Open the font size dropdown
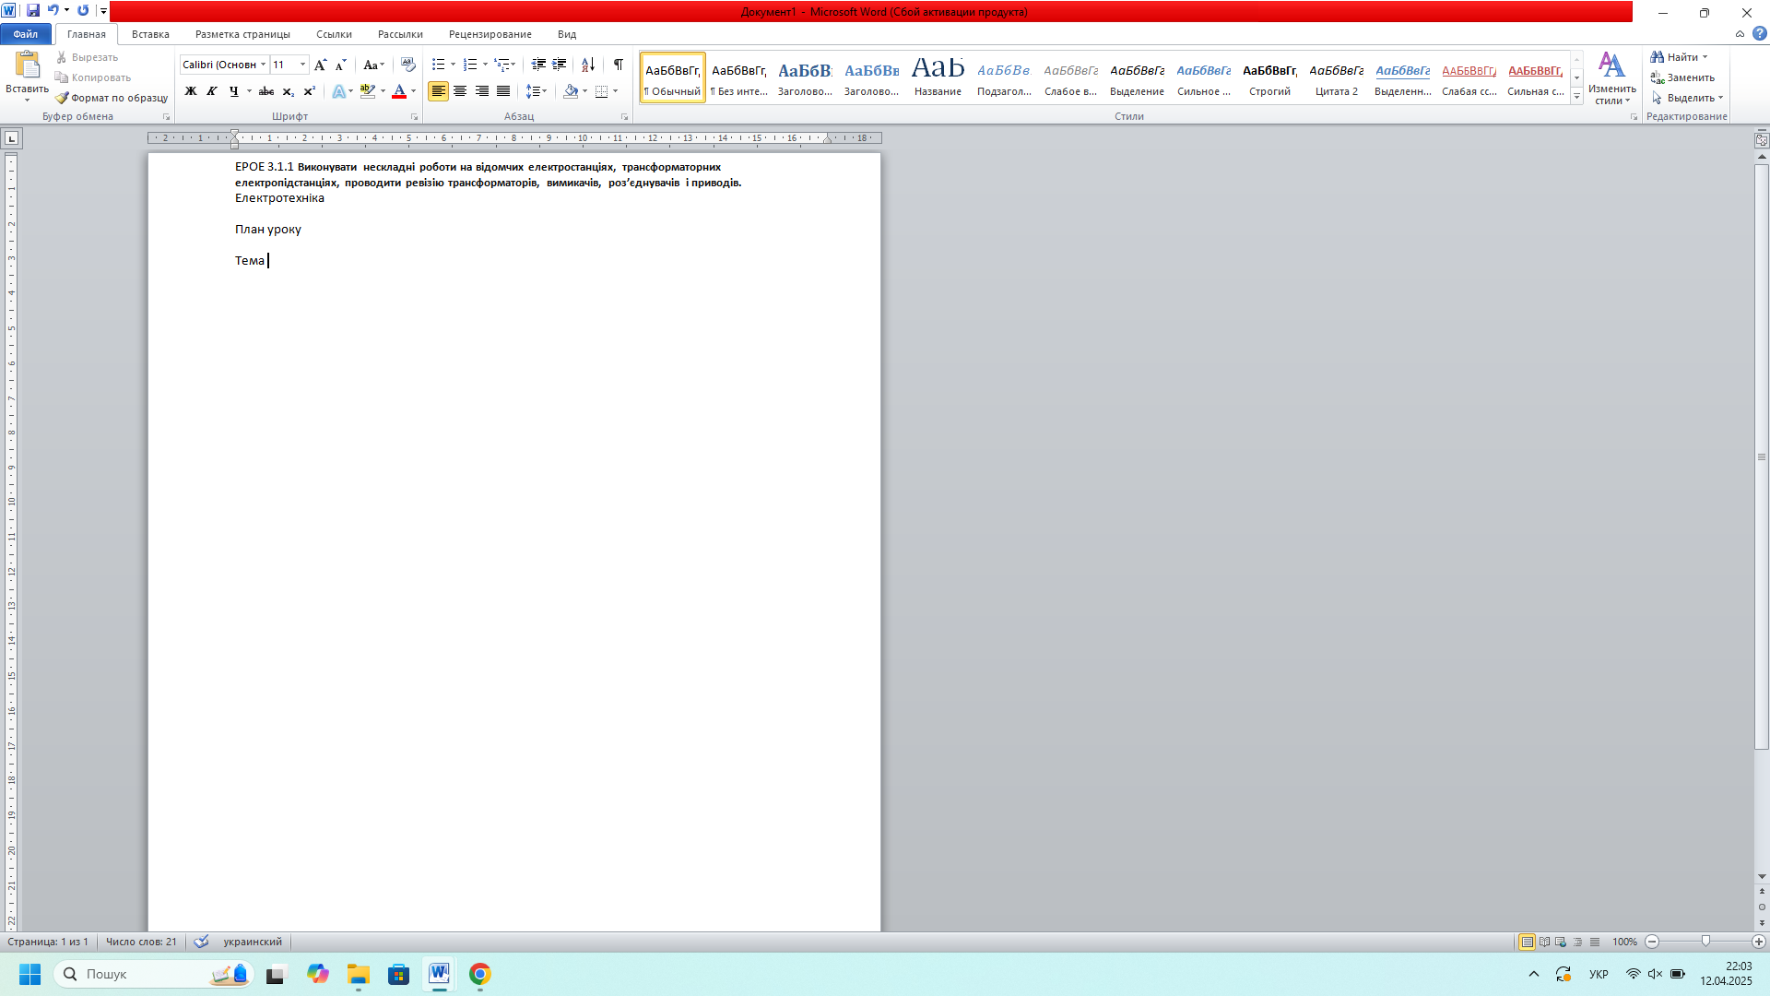Screen dimensions: 1770x996 tap(302, 65)
